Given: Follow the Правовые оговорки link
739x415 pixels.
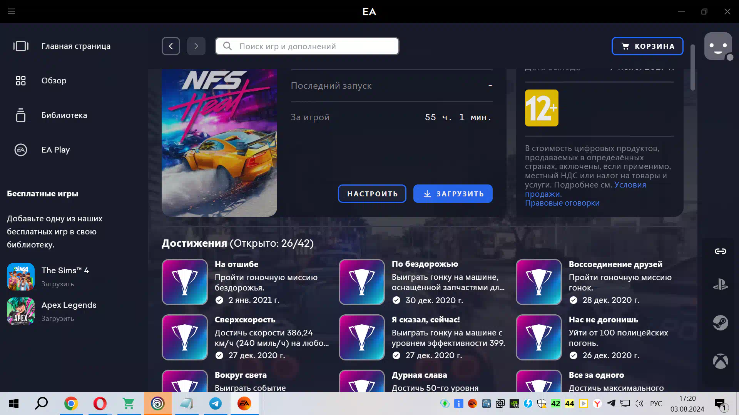Looking at the screenshot, I should [x=562, y=203].
